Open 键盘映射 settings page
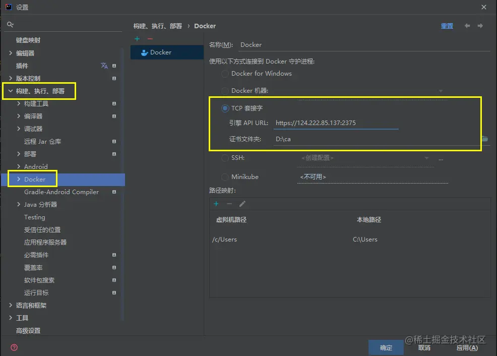Viewport: 497px width, 356px height. (28, 40)
